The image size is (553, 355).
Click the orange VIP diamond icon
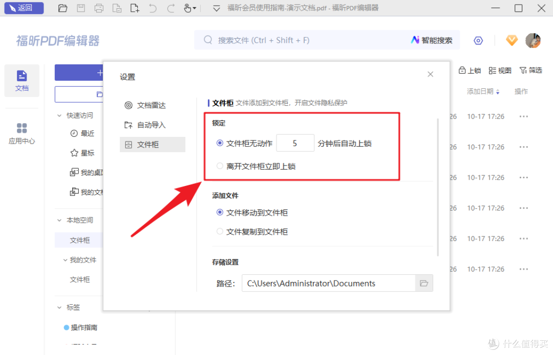[x=512, y=40]
